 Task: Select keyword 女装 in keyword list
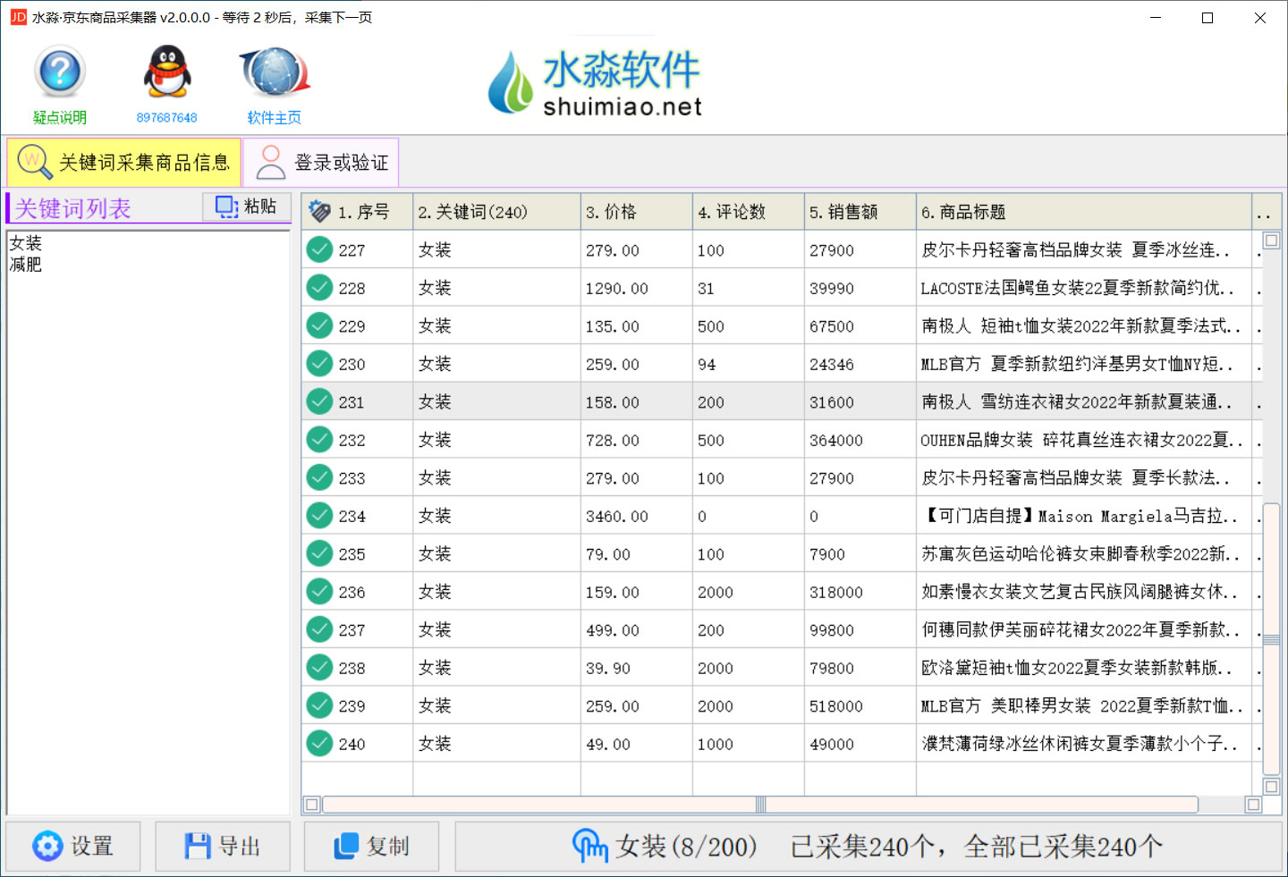point(26,243)
